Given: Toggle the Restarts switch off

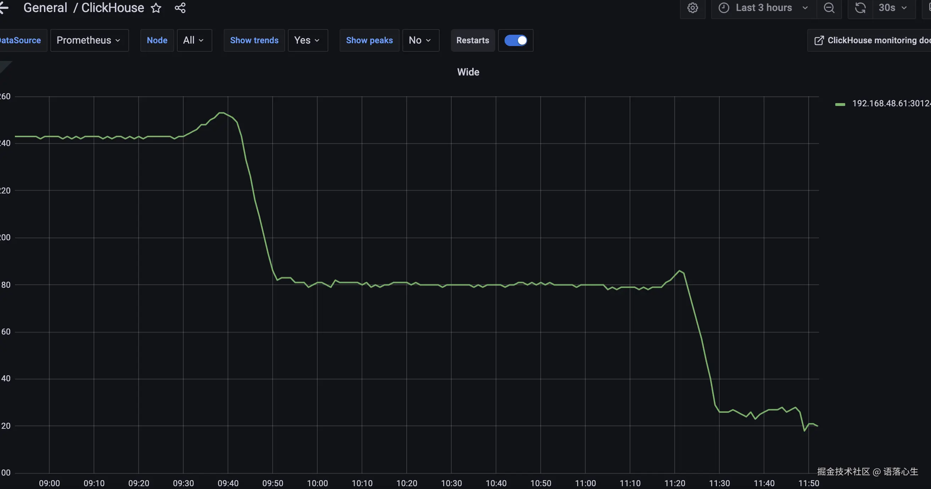Looking at the screenshot, I should pyautogui.click(x=515, y=40).
